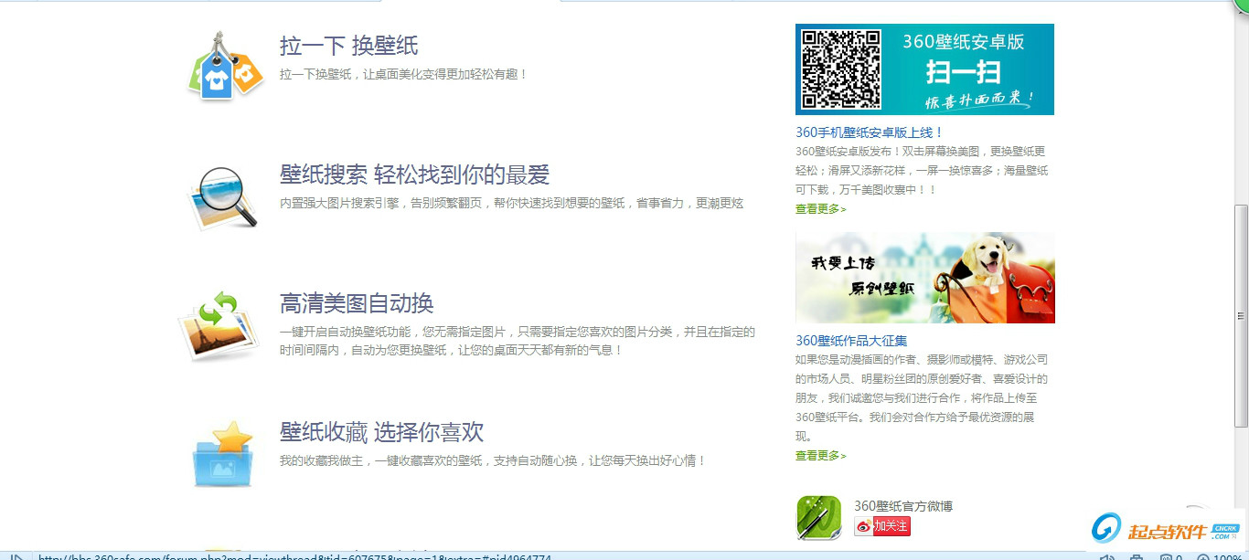Click 查看更多 under the artwork collection text

click(820, 456)
